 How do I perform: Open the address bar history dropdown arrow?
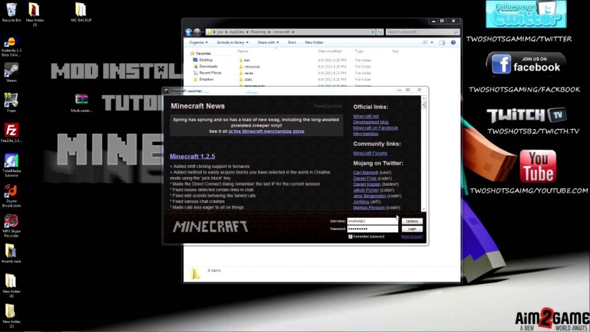(373, 32)
